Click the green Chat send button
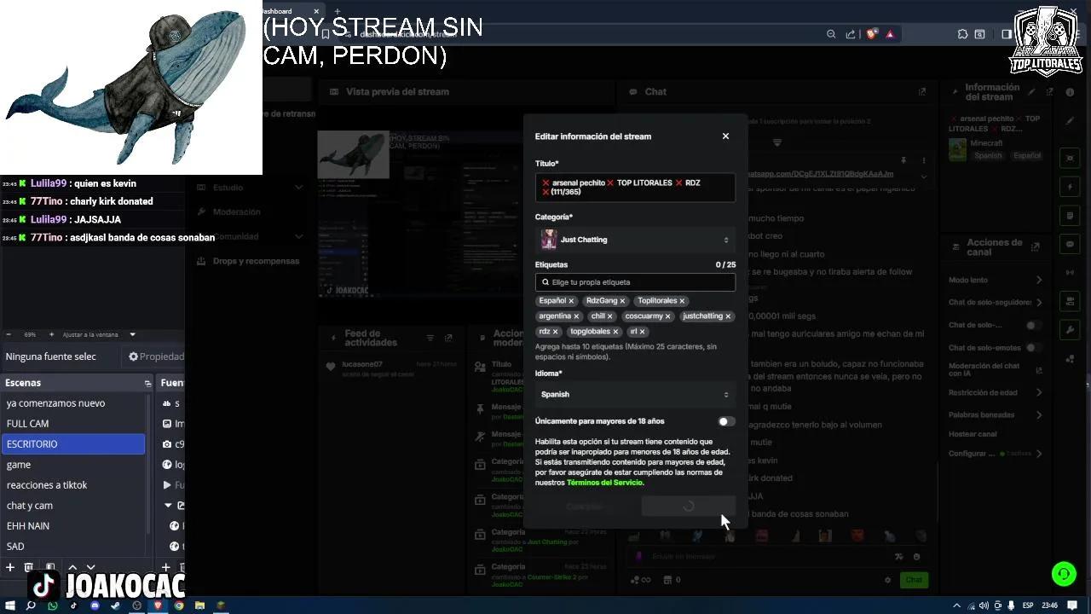Viewport: 1091px width, 614px height. tap(914, 580)
